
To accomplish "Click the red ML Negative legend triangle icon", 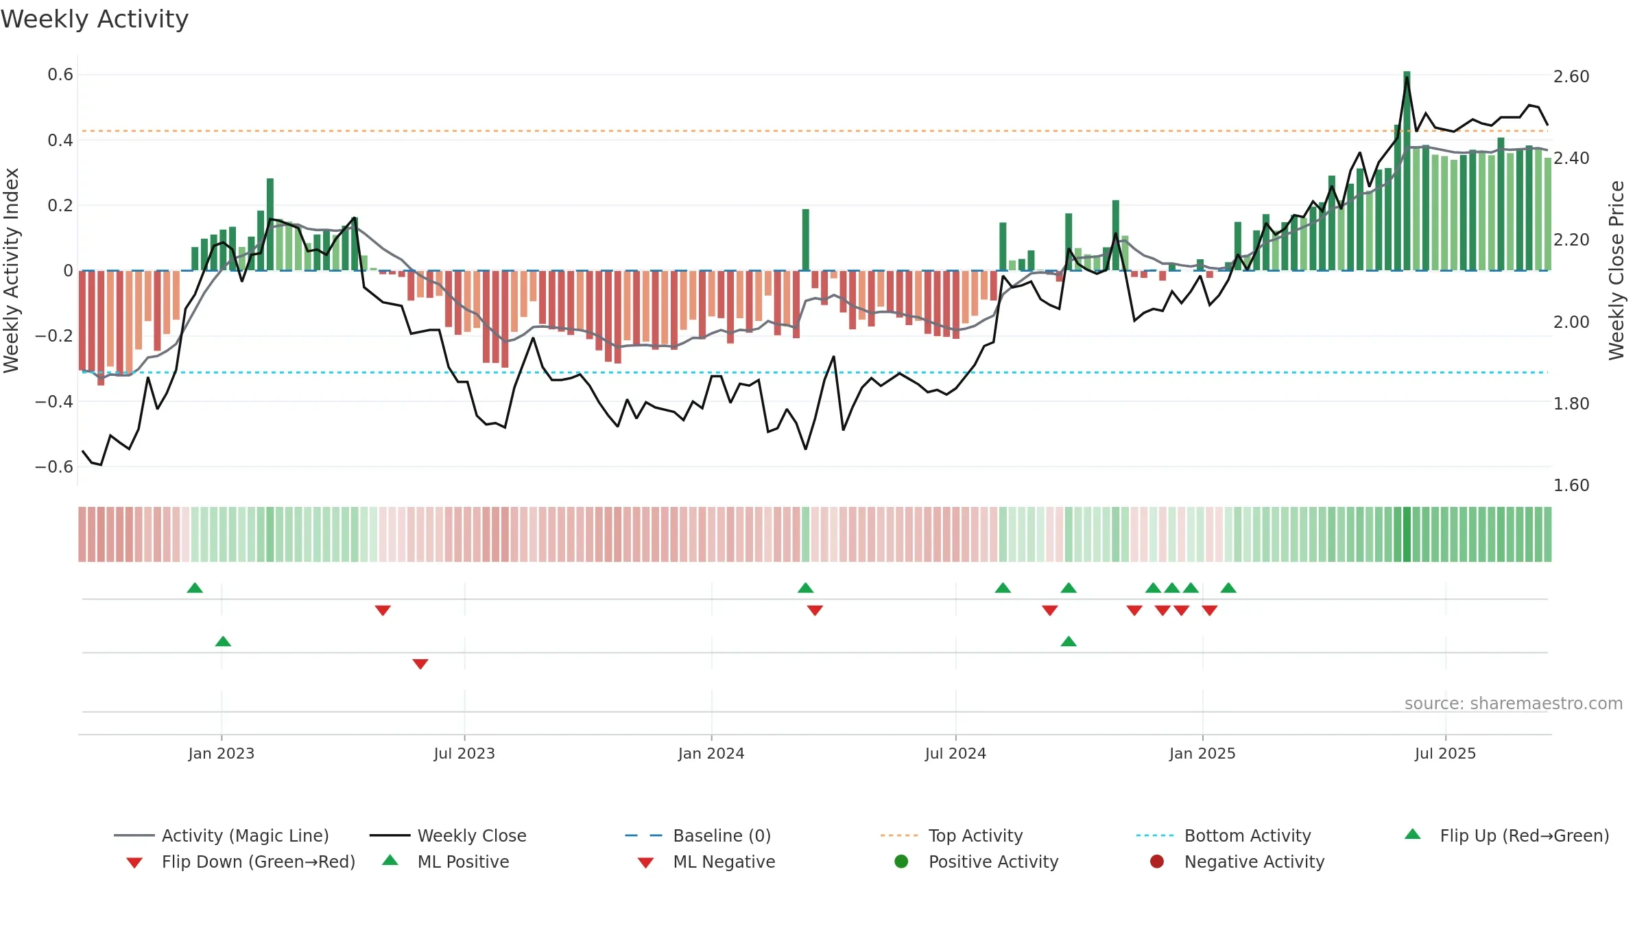I will (x=645, y=863).
